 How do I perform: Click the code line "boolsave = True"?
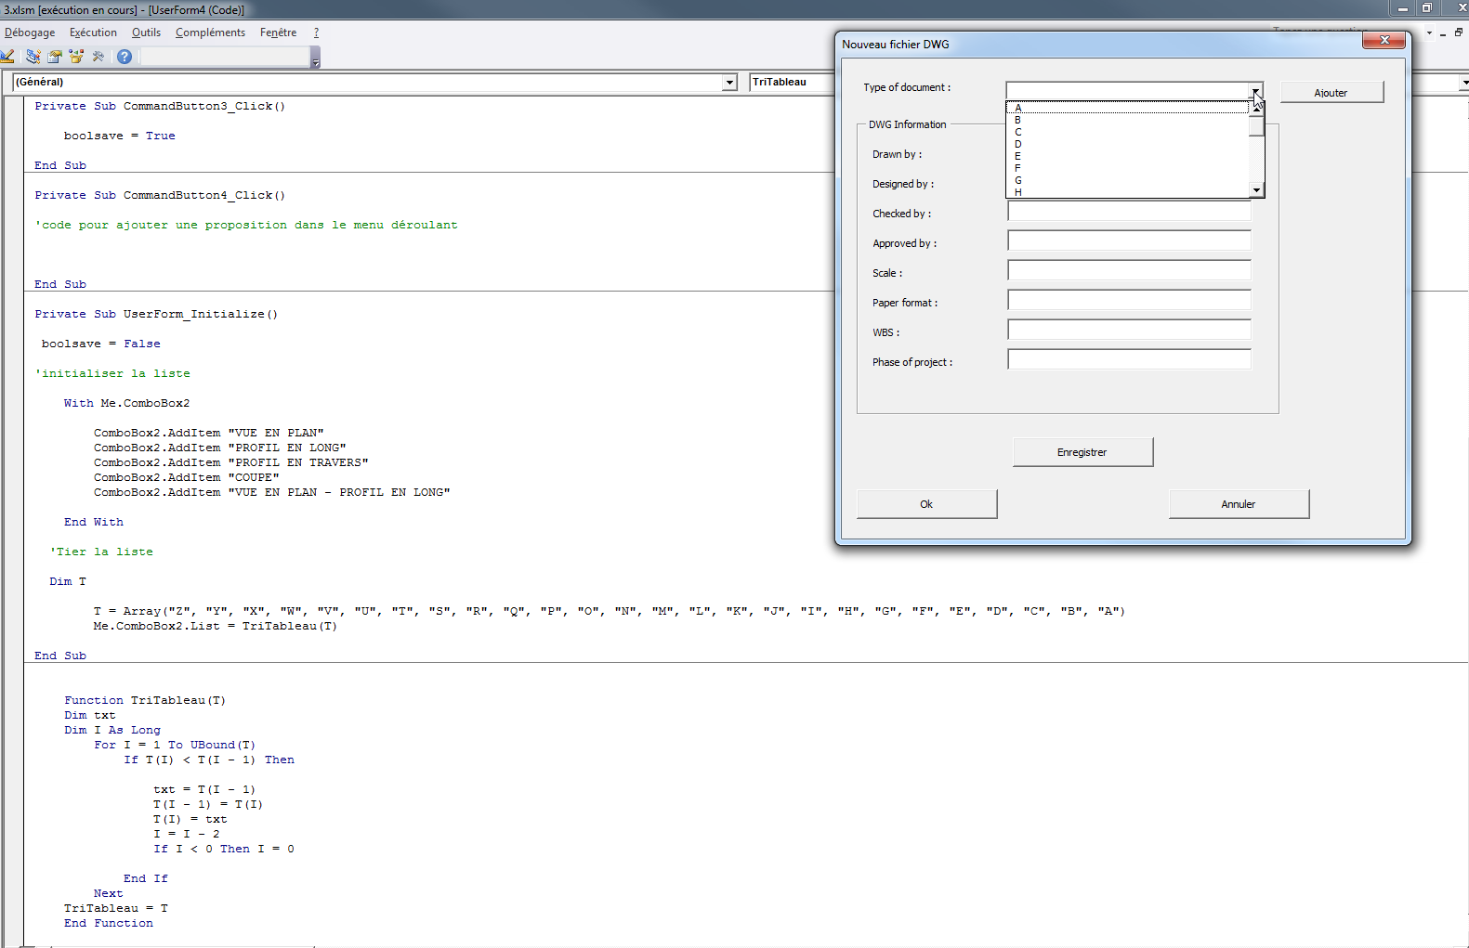(x=119, y=136)
